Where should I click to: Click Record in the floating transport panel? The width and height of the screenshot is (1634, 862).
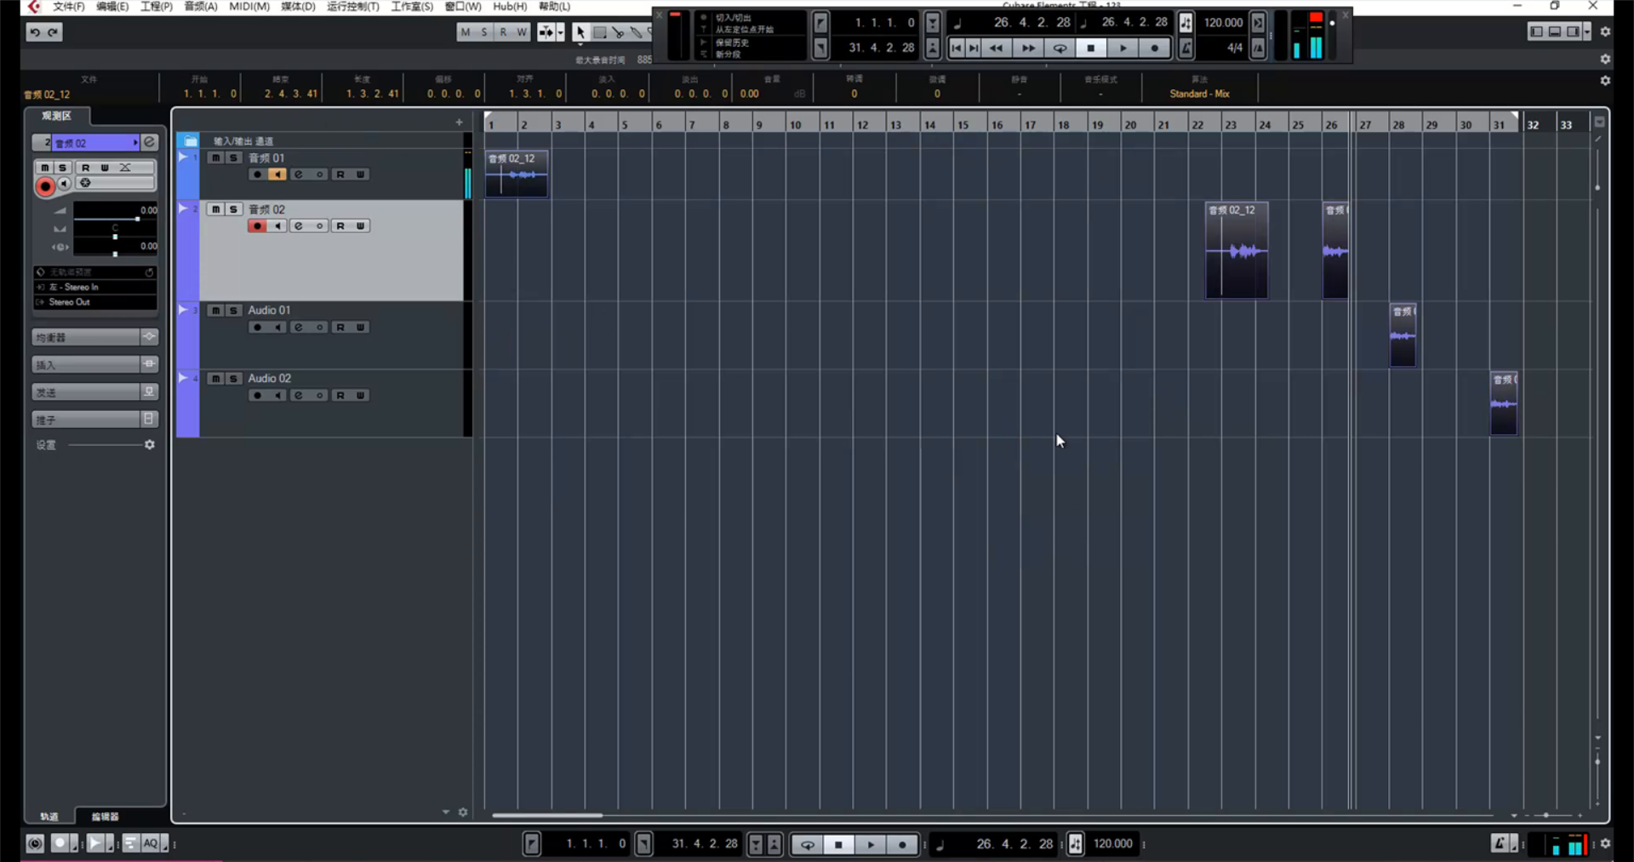click(1154, 49)
